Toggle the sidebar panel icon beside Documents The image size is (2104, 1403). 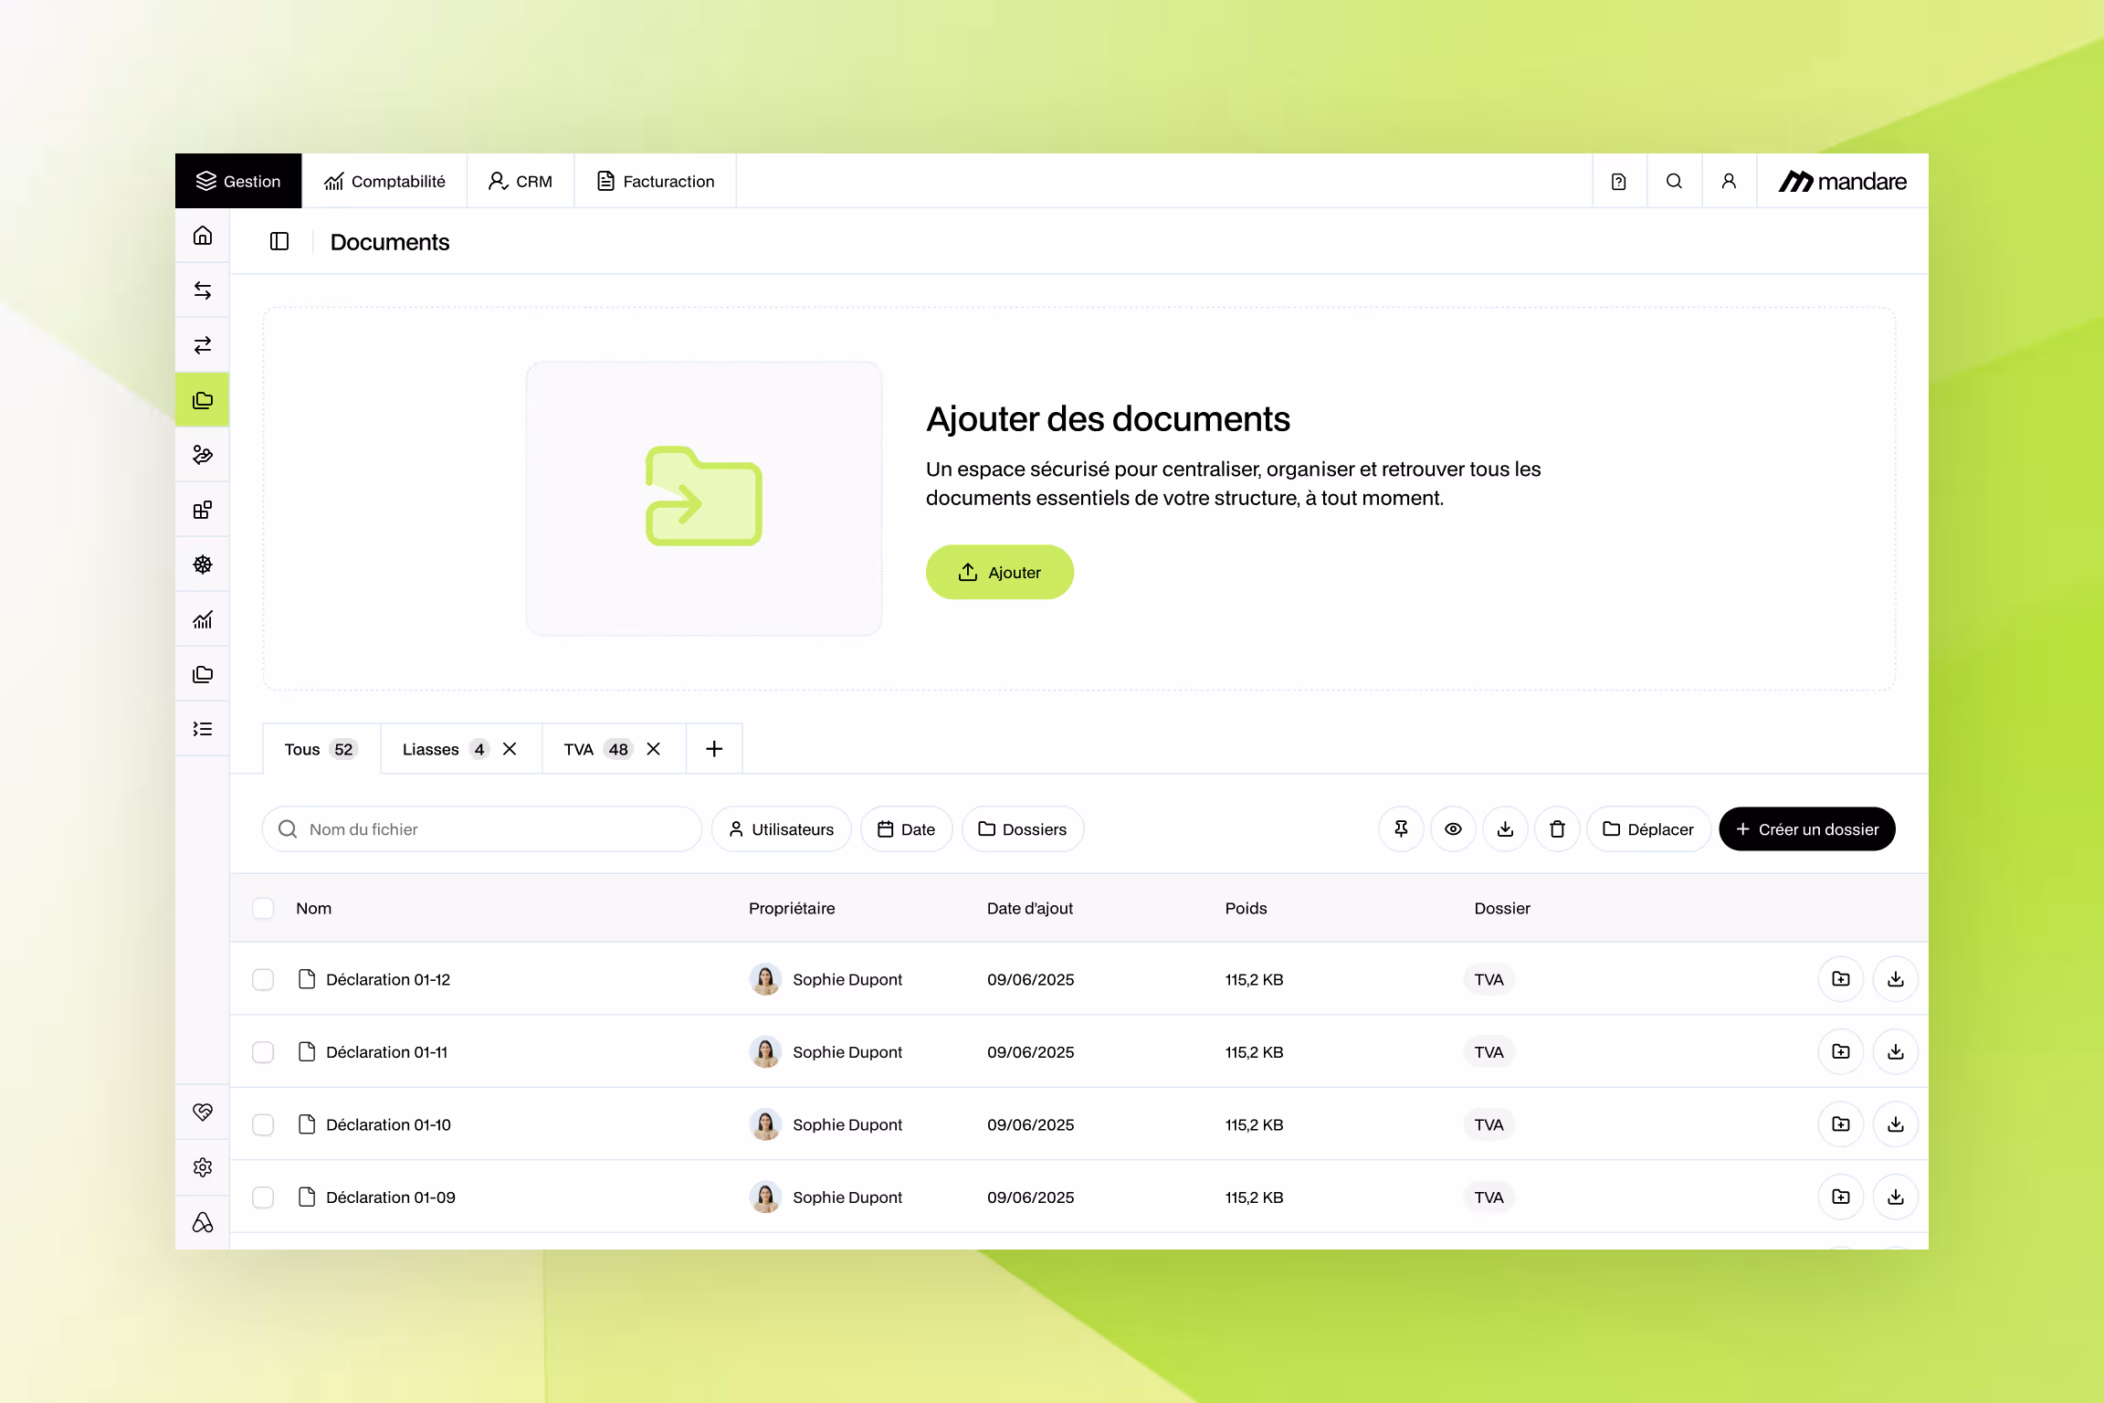point(279,241)
